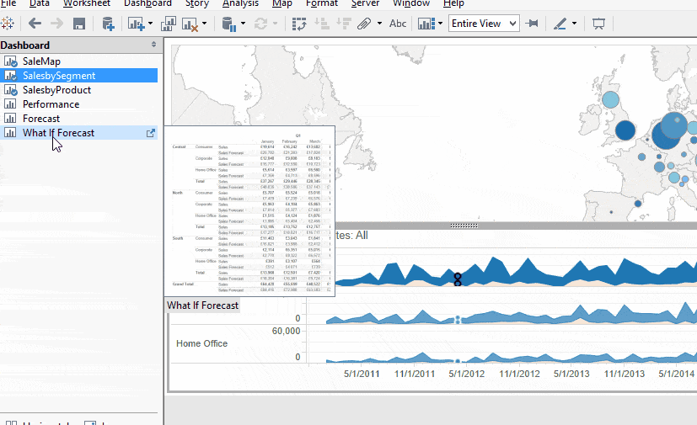This screenshot has height=425, width=697.
Task: Expand the Show Me chart dropdown arrow
Action: tap(440, 23)
